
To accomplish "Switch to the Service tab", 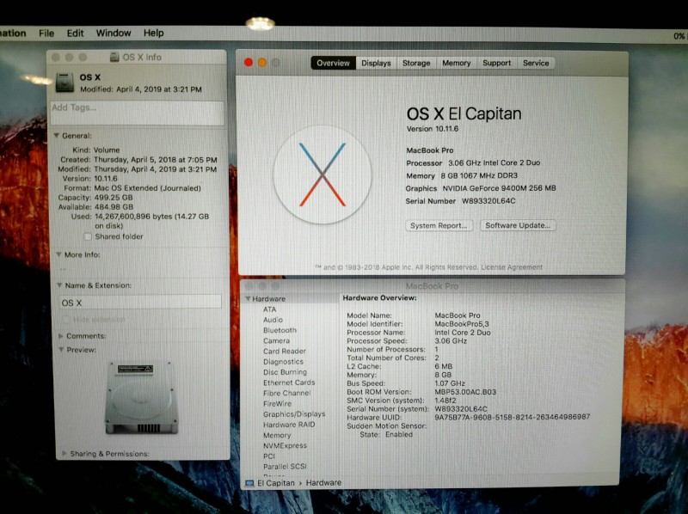I will point(536,63).
